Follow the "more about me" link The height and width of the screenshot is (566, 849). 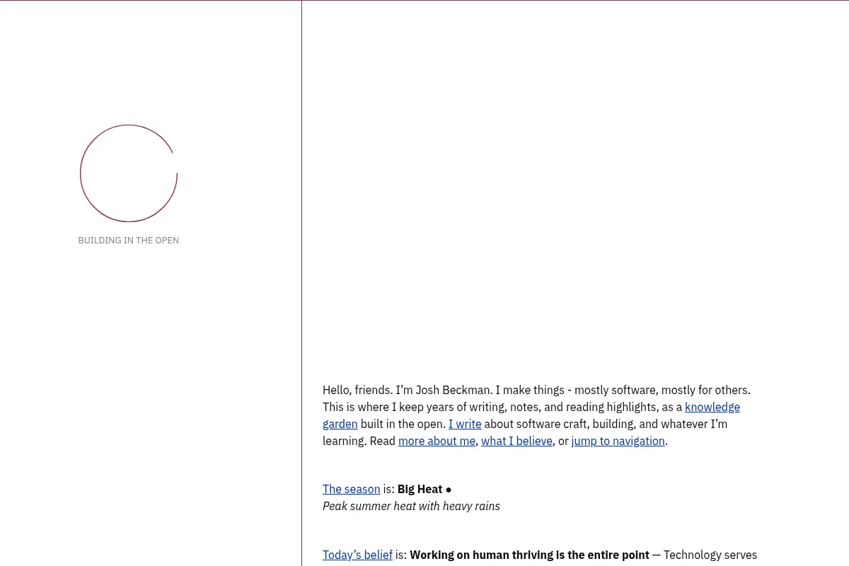[437, 441]
